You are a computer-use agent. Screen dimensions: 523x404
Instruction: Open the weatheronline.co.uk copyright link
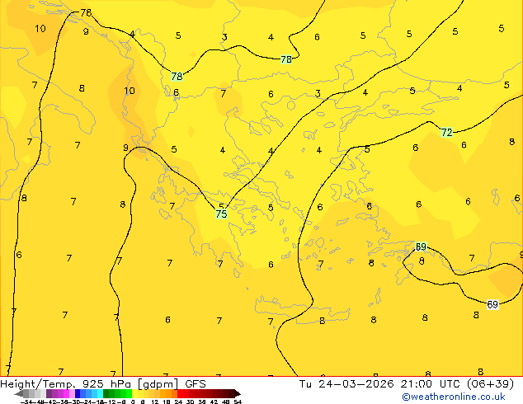point(453,397)
